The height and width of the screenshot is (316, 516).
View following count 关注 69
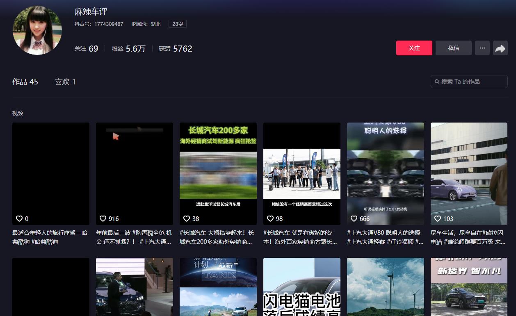[87, 48]
